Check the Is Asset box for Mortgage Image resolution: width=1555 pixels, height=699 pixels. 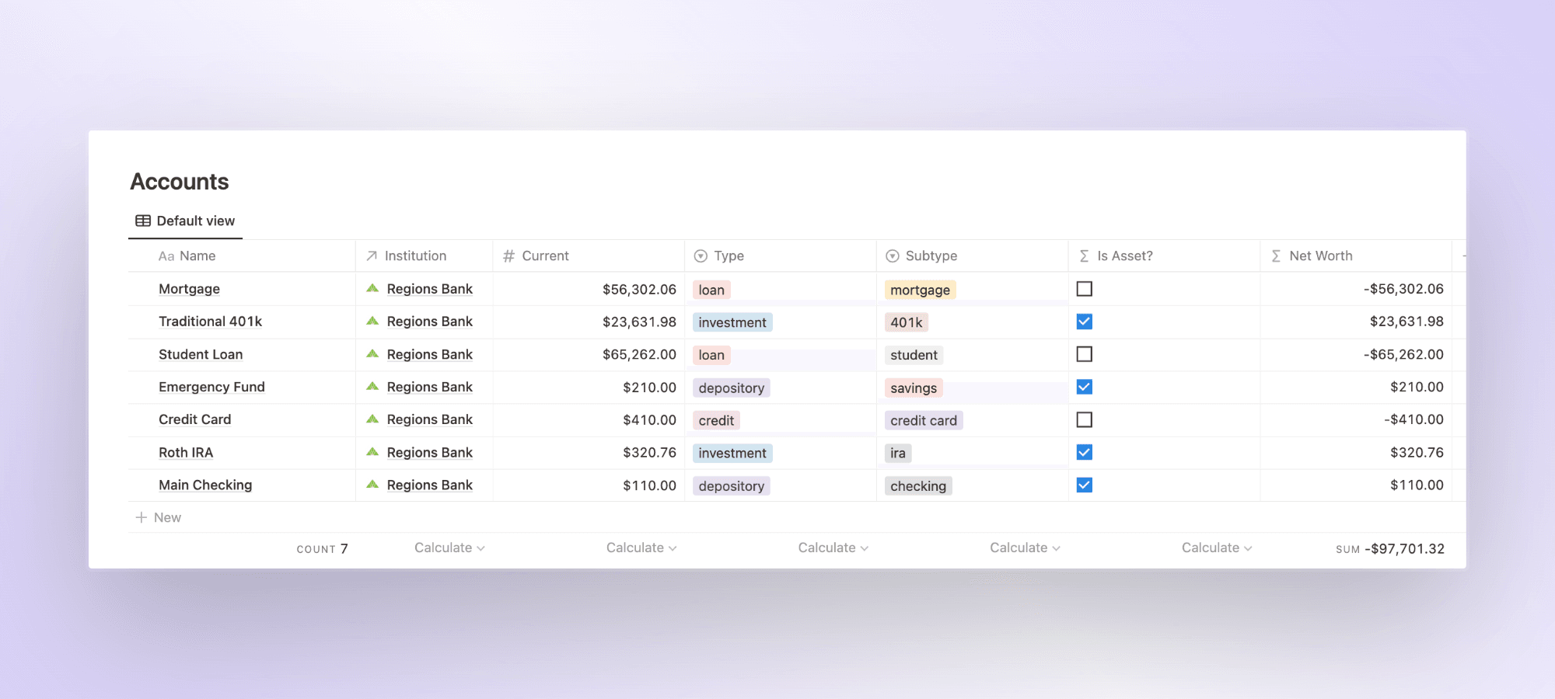click(x=1085, y=288)
